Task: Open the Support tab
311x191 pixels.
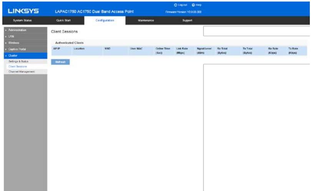Action: [187, 20]
